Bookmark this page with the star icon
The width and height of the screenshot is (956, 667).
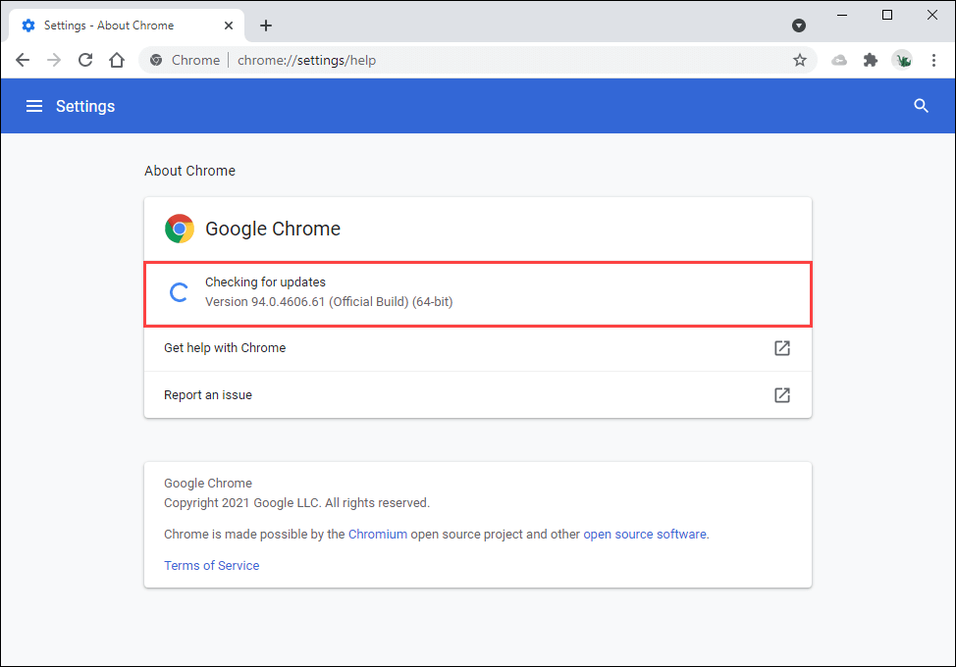pos(800,60)
